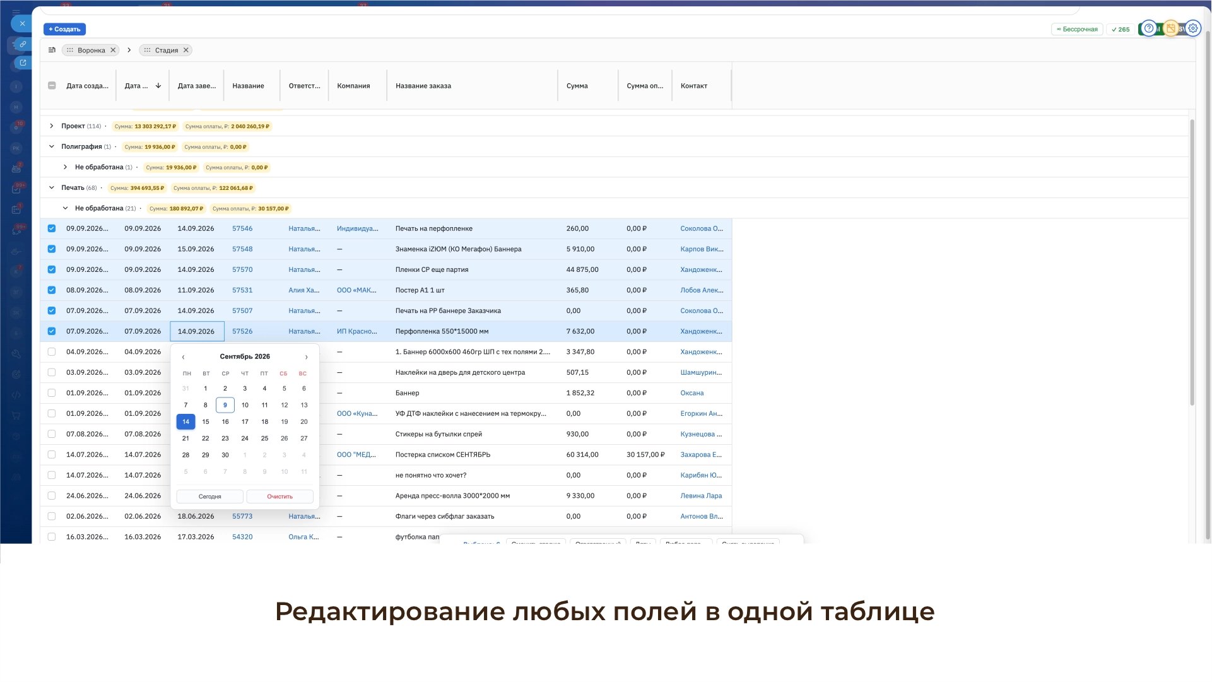Click the date field 14.09.2026 in row 57526
Screen dimensions: 1212x682
pos(197,331)
